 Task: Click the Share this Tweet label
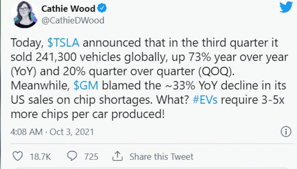click(x=161, y=157)
